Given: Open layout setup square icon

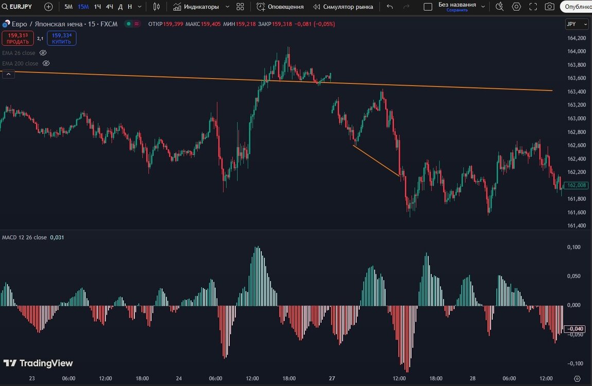Looking at the screenshot, I should point(428,6).
